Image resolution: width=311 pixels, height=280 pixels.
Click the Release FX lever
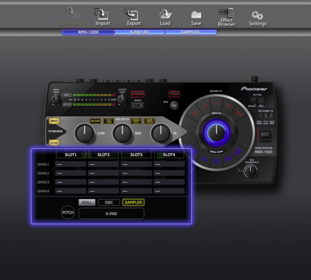click(266, 135)
